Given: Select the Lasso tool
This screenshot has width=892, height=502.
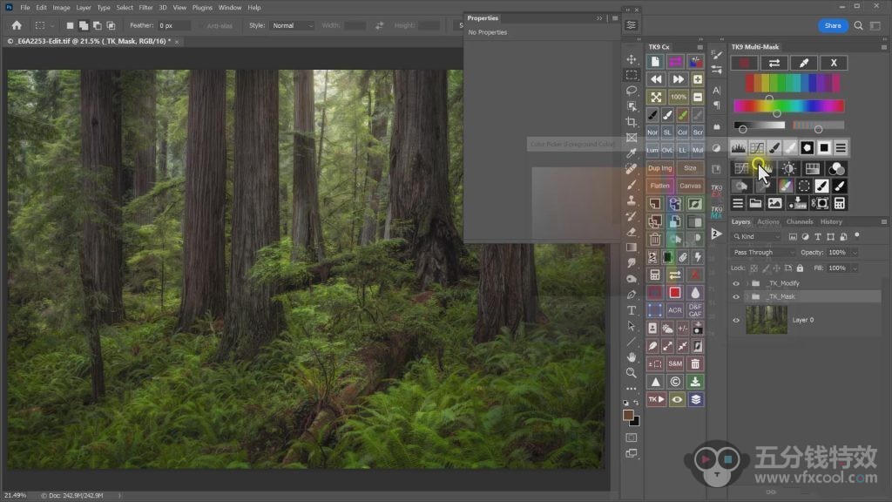Looking at the screenshot, I should tap(632, 91).
